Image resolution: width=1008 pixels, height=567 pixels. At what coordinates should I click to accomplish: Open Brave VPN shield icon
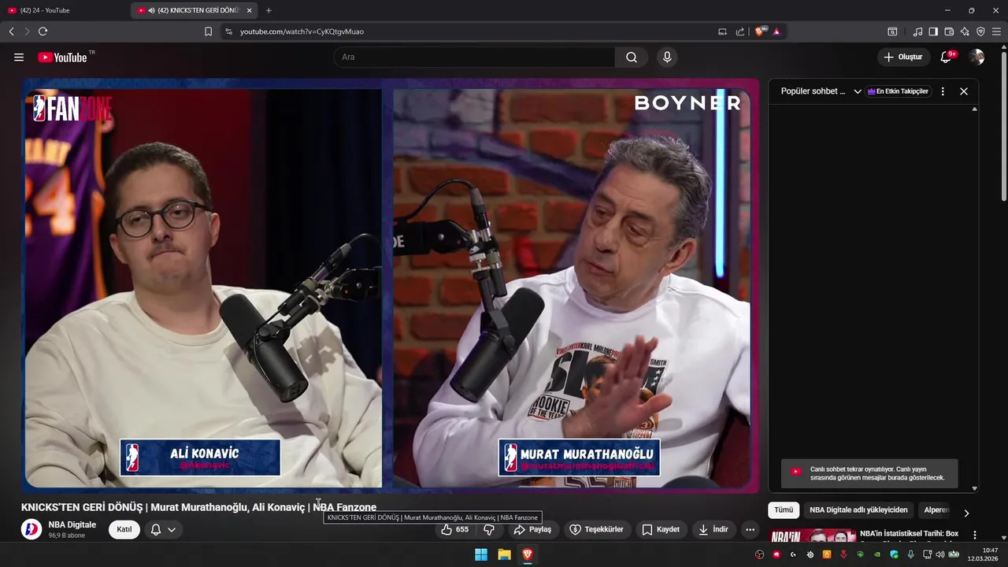980,31
